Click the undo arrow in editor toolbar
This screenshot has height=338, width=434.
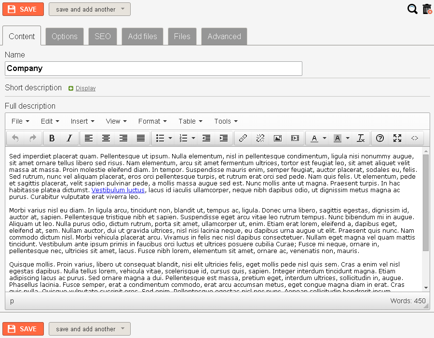(x=15, y=138)
